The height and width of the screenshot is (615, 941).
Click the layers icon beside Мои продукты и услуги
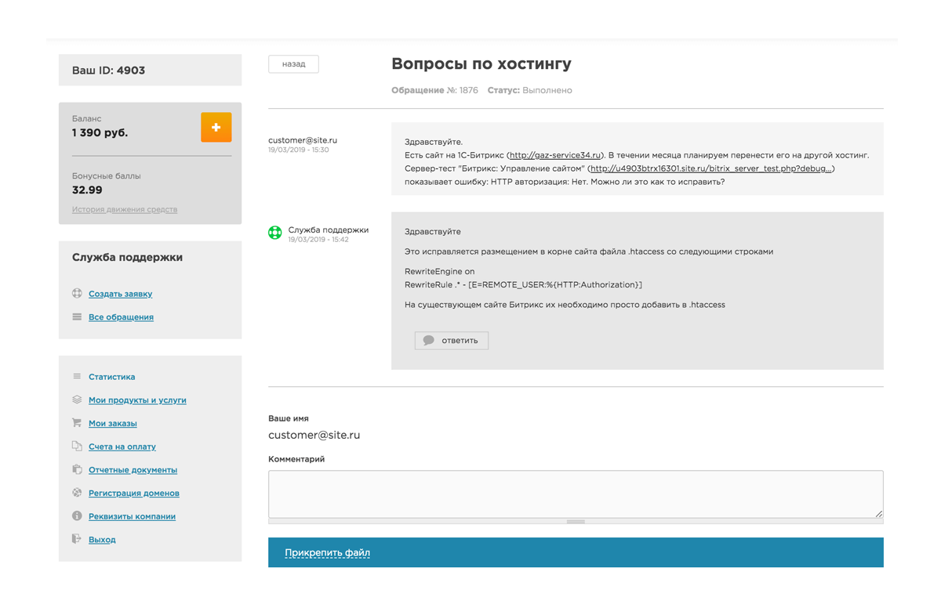77,400
